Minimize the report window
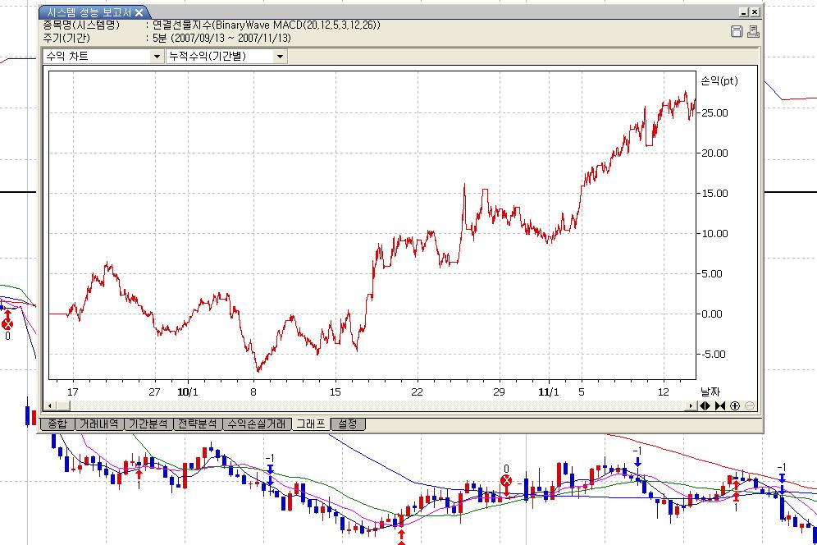The image size is (817, 545). click(742, 12)
